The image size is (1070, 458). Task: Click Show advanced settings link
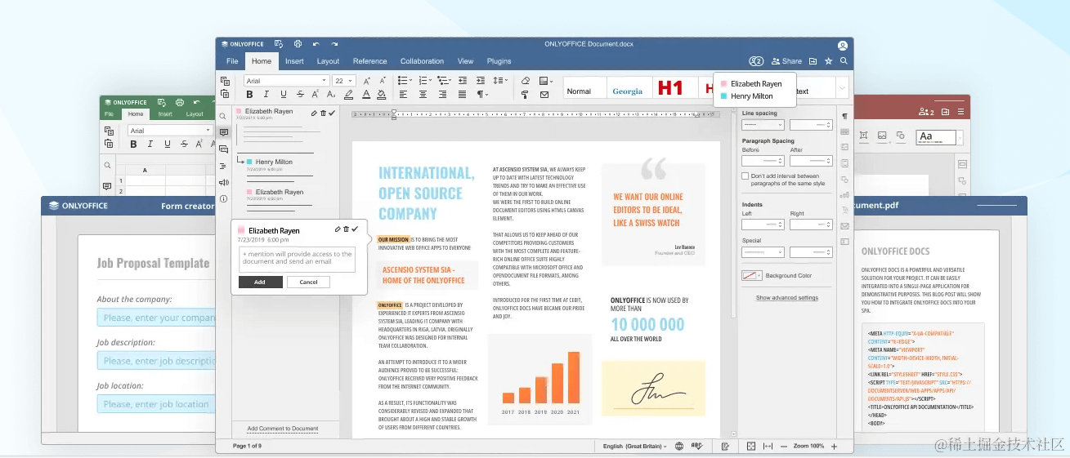coord(786,298)
